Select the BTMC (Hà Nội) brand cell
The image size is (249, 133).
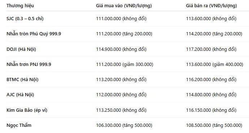22,79
